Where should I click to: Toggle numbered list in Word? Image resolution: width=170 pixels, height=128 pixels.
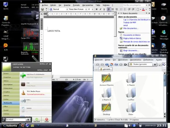tap(121, 9)
